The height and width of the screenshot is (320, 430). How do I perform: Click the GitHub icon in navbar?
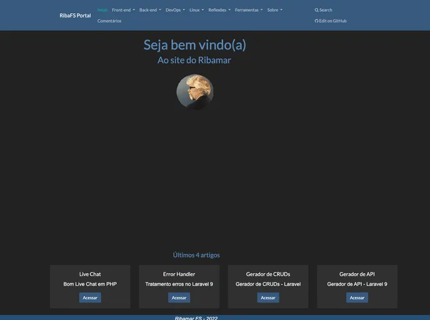pyautogui.click(x=316, y=21)
